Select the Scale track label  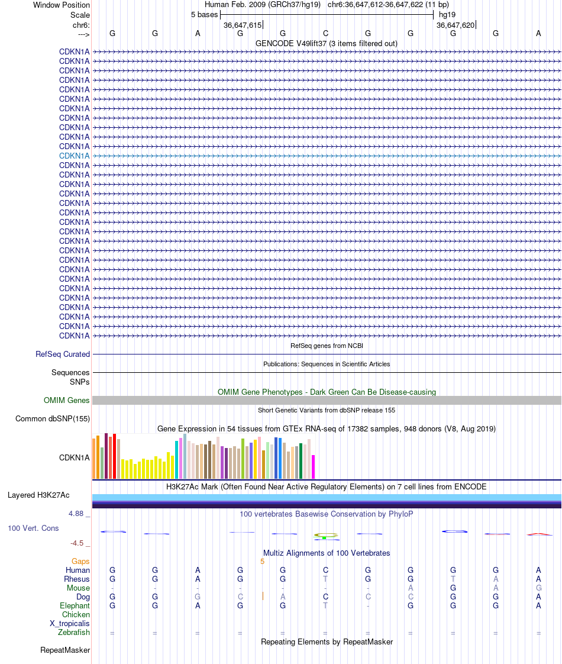[x=80, y=15]
